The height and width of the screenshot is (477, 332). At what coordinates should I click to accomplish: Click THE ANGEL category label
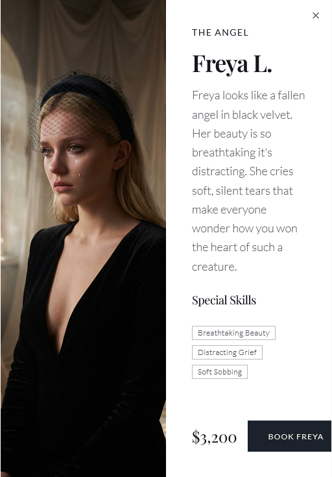point(220,32)
